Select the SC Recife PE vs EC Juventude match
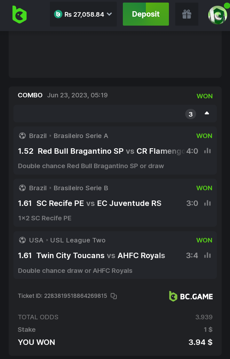 [99, 203]
